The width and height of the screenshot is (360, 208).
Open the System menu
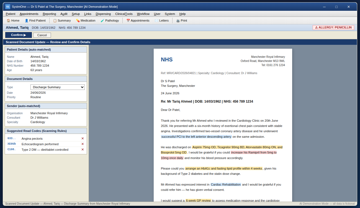pos(170,14)
